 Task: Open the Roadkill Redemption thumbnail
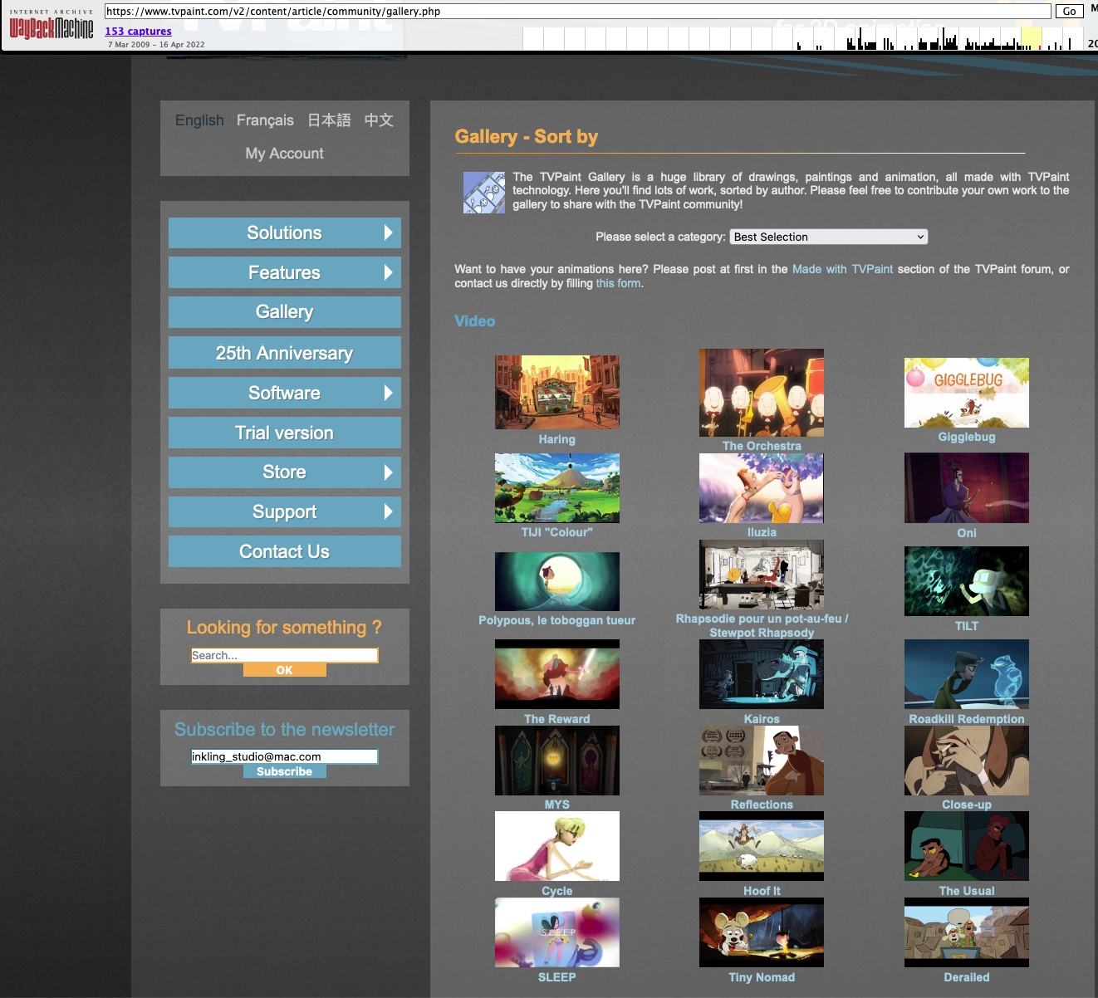coord(967,674)
